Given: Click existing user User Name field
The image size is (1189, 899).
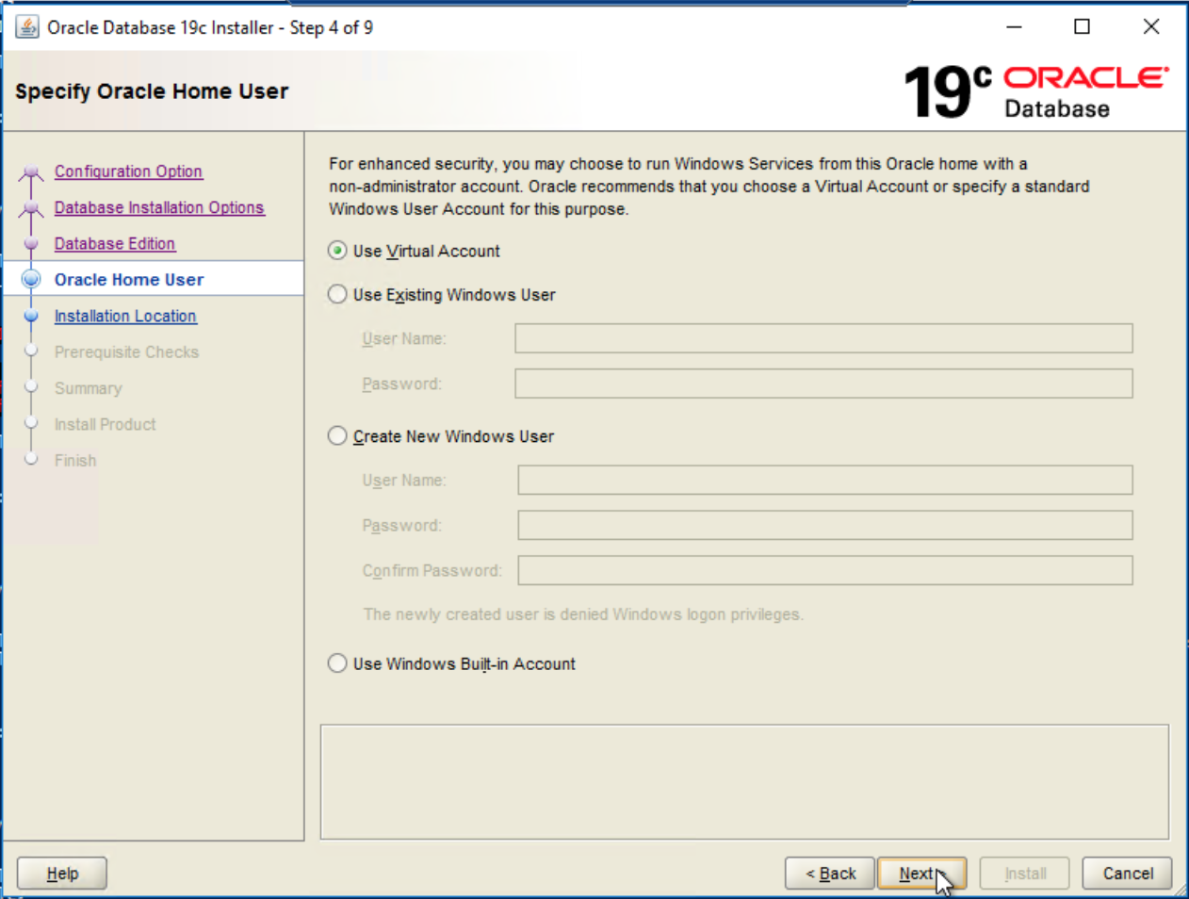Looking at the screenshot, I should [823, 338].
